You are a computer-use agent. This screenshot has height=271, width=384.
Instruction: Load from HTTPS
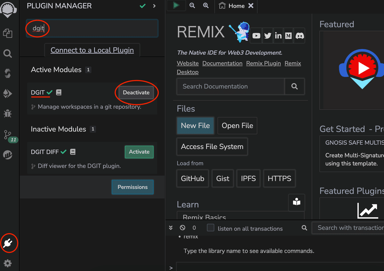(279, 179)
